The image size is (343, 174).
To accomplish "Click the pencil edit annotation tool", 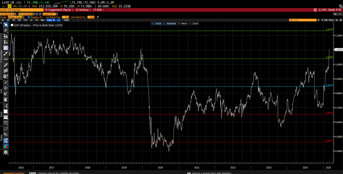I will tap(6, 82).
